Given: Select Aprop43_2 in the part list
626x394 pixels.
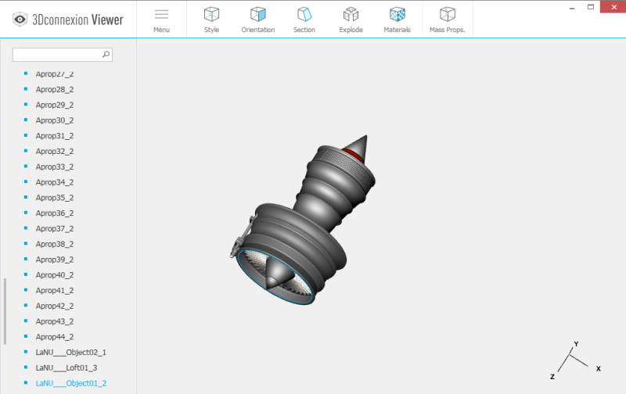Looking at the screenshot, I should [x=55, y=321].
